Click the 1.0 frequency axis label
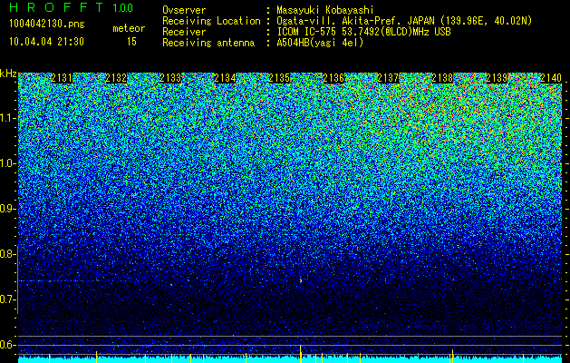Screen dimensions: 570x363 (x=7, y=163)
